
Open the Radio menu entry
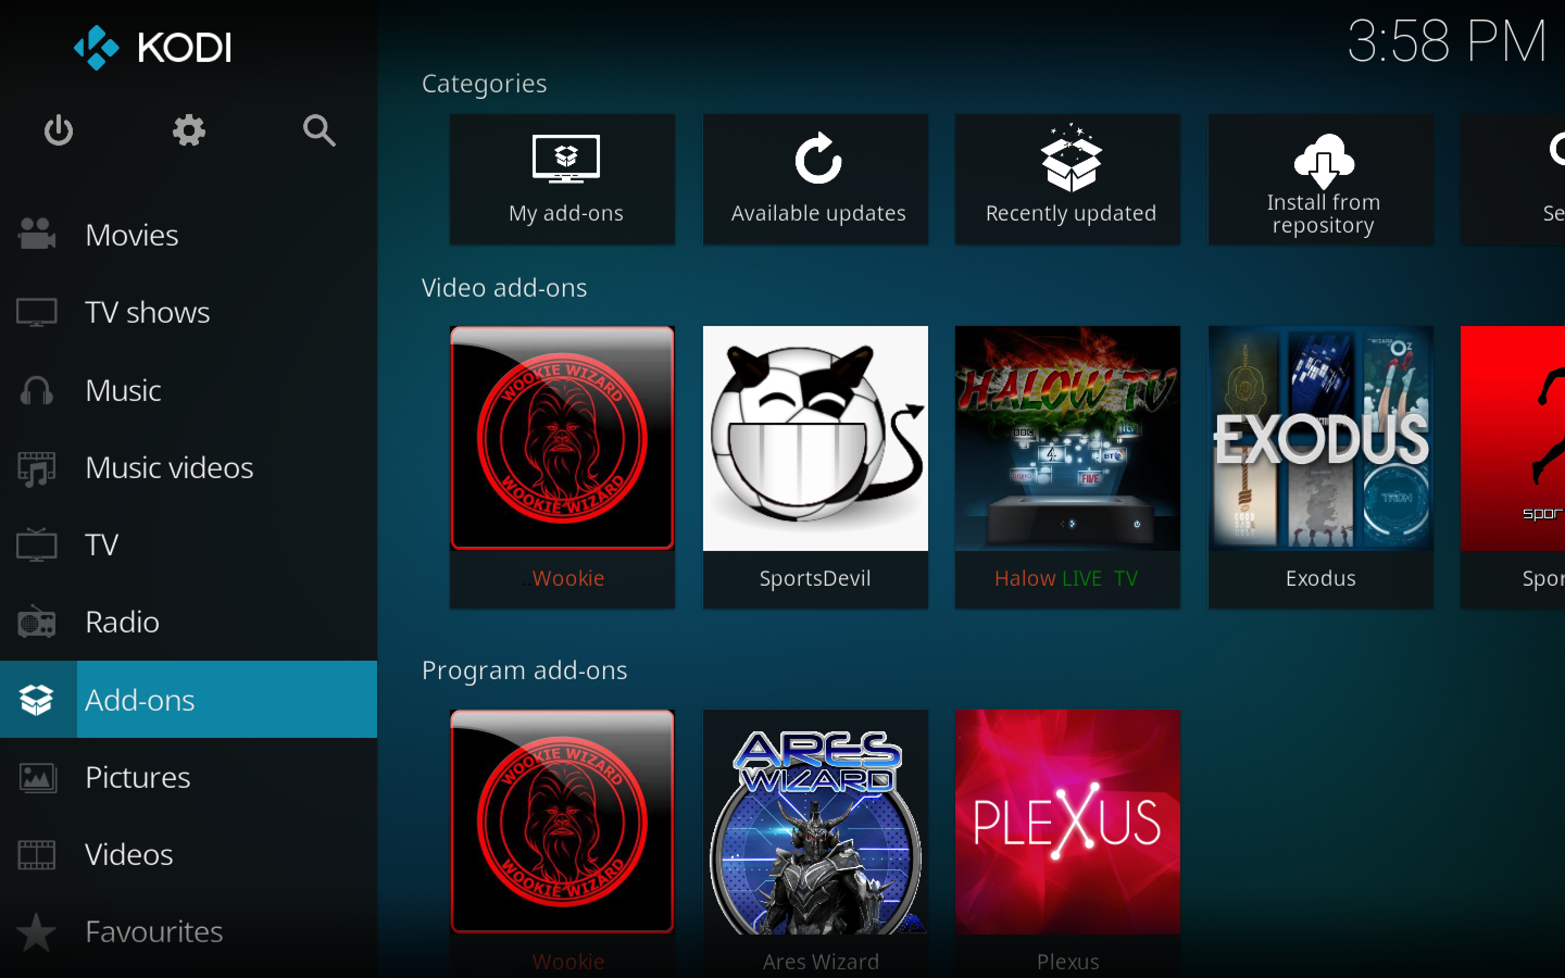(x=188, y=622)
